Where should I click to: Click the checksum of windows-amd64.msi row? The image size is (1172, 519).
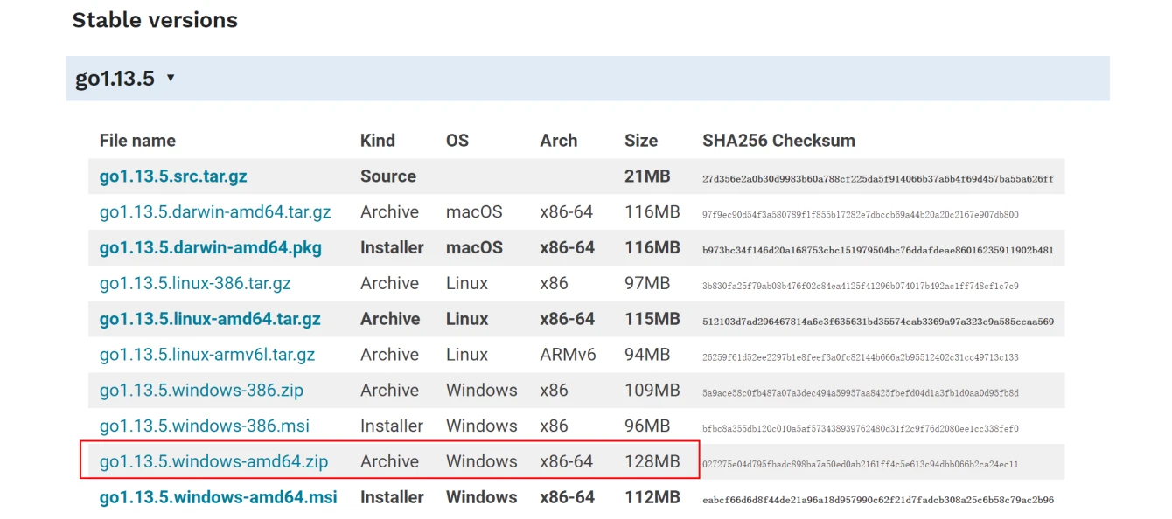[877, 500]
